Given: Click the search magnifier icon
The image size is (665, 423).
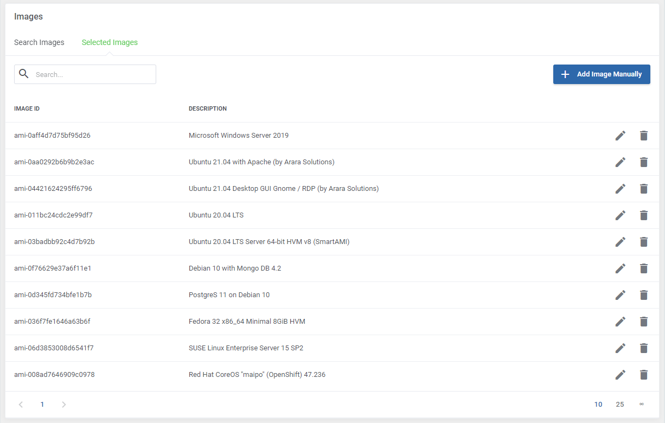Looking at the screenshot, I should coord(24,74).
